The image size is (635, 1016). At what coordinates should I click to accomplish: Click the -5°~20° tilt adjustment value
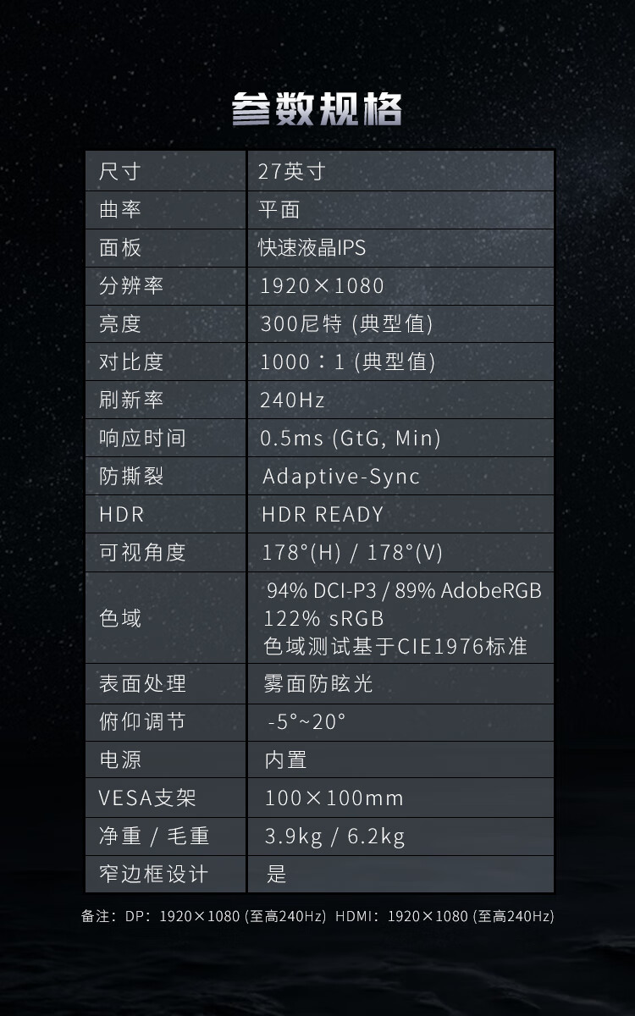coord(306,722)
